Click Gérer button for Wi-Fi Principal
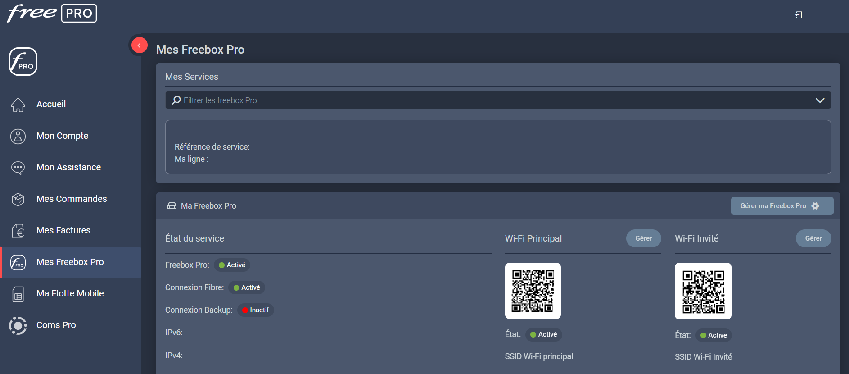Screen dimensions: 849x374 (x=643, y=238)
